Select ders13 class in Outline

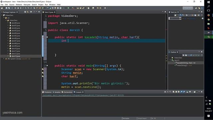coord(177,60)
